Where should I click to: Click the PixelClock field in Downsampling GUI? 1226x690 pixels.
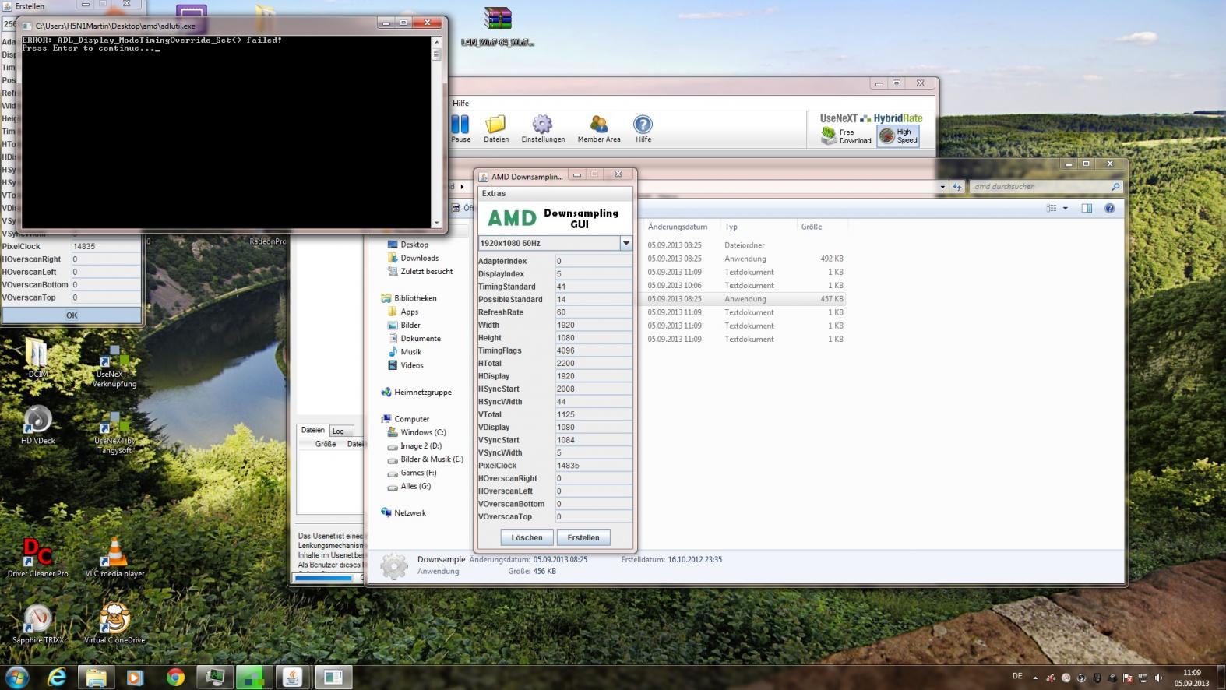tap(594, 466)
